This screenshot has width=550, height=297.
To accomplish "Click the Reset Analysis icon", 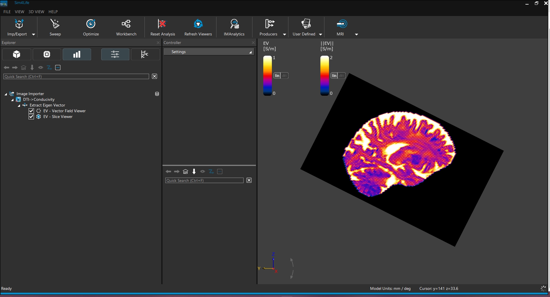I will [x=162, y=24].
